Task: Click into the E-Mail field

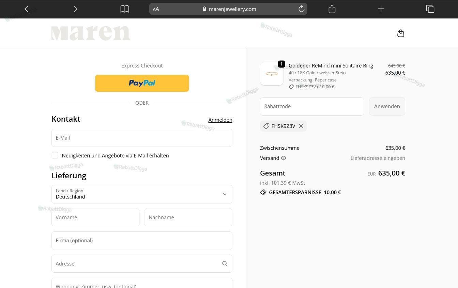Action: pos(142,138)
